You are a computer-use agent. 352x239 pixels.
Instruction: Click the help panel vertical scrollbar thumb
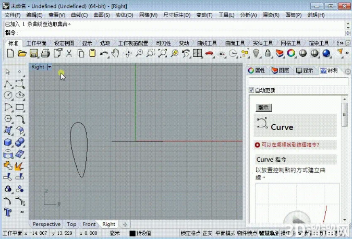point(344,115)
